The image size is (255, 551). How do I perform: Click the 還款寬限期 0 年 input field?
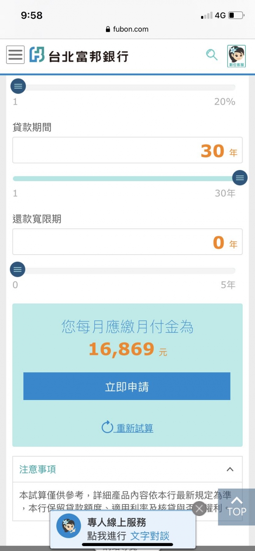pyautogui.click(x=127, y=242)
